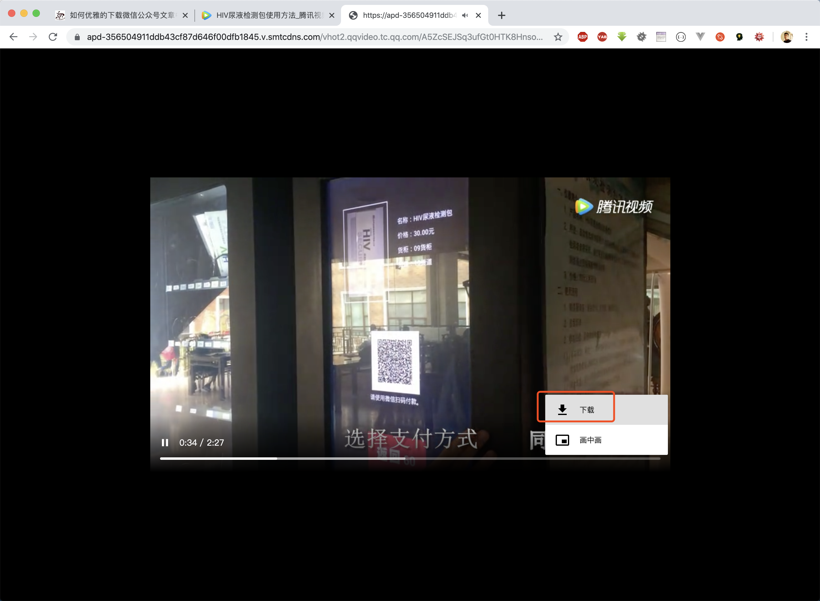Image resolution: width=820 pixels, height=601 pixels.
Task: Open the red spiky bug extension
Action: (x=759, y=37)
